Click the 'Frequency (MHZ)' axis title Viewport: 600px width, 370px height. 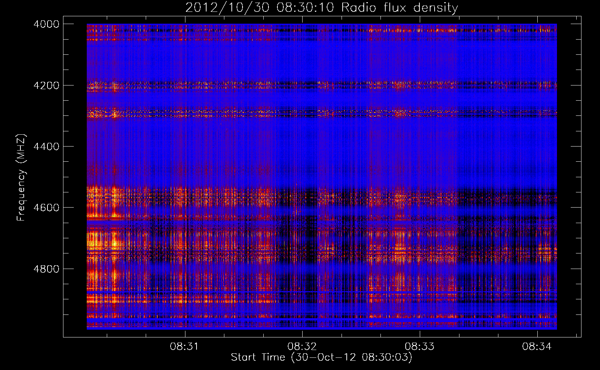[22, 178]
